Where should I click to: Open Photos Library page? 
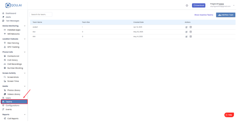pos(14,90)
